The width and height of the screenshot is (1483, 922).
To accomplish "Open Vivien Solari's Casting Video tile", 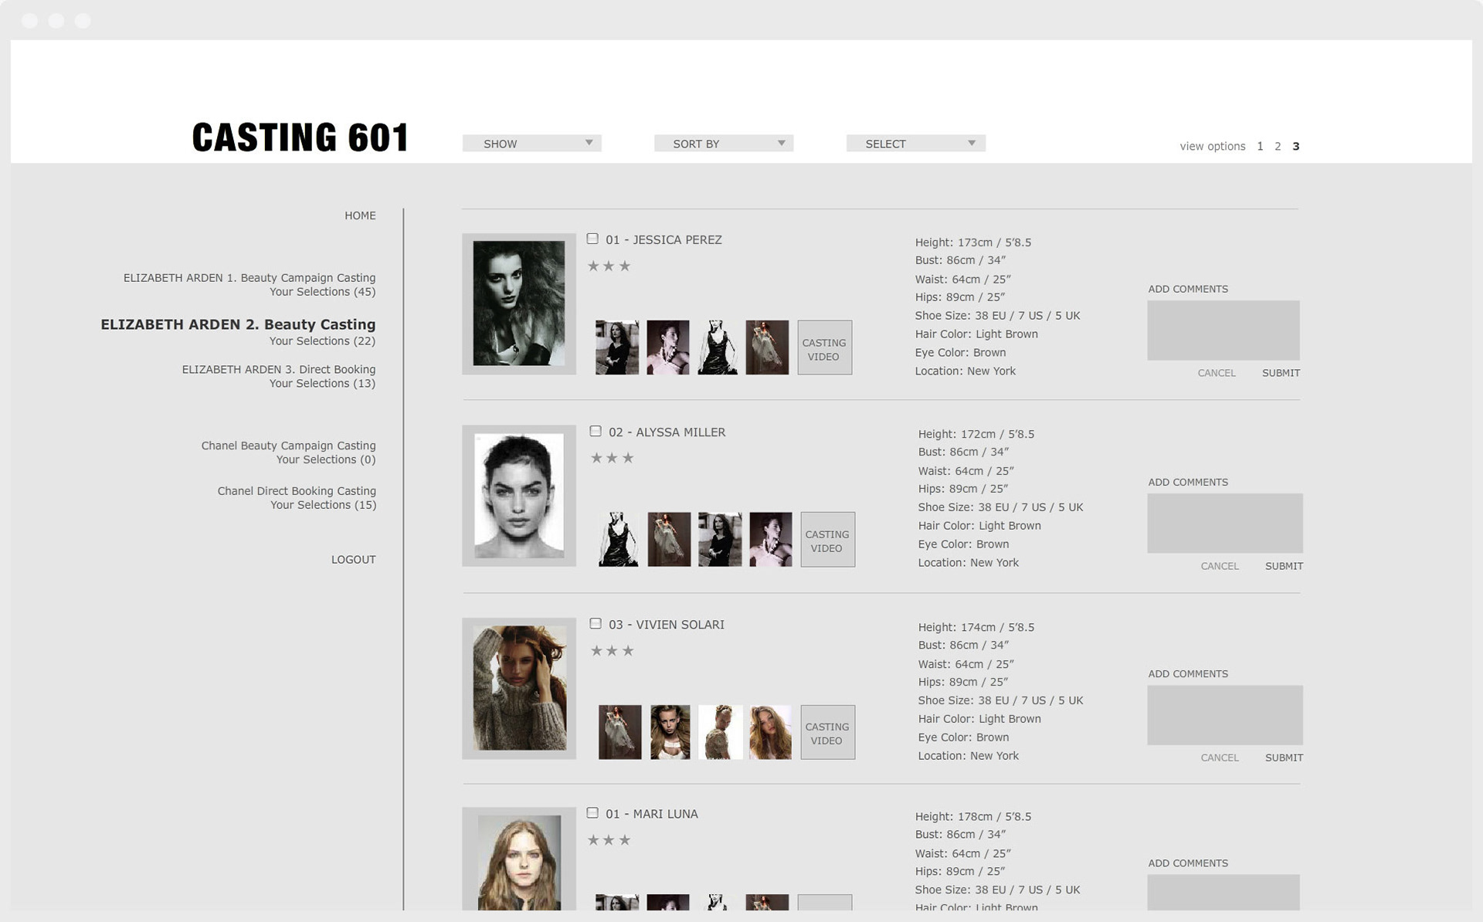I will pos(827,733).
